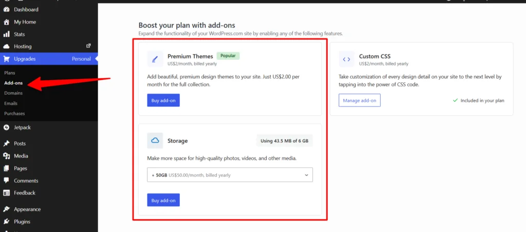The width and height of the screenshot is (526, 232).
Task: Open the Feedback menu item
Action: [49, 193]
